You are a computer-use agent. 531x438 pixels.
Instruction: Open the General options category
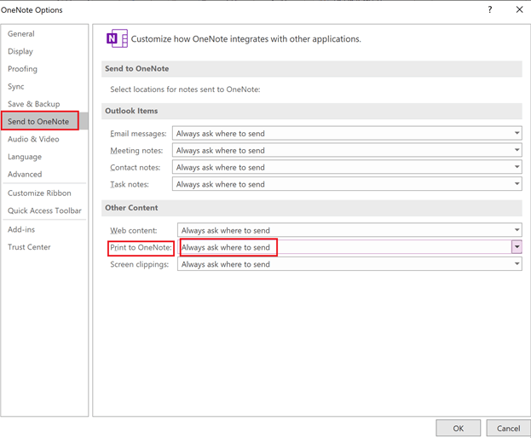[21, 34]
